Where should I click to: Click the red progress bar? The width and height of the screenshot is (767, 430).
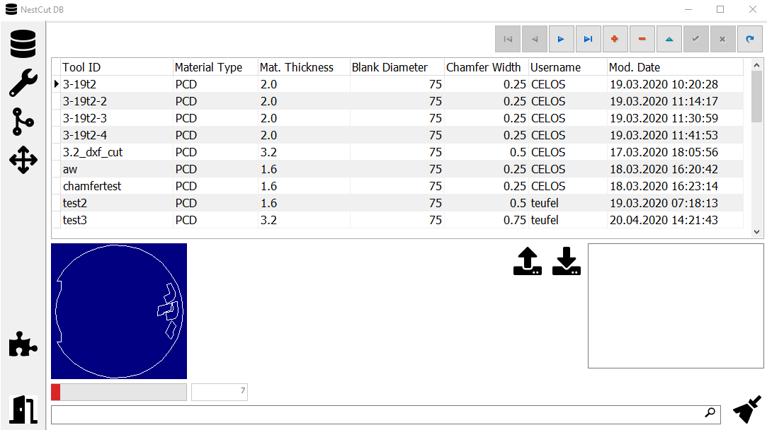click(119, 392)
